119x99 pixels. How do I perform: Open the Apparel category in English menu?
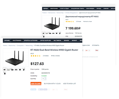click(x=7, y=41)
